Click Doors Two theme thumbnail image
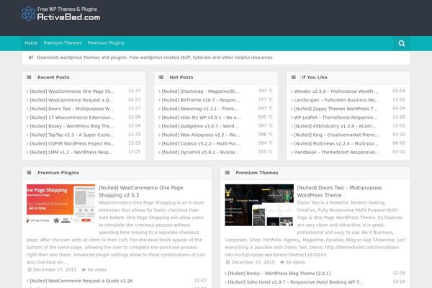This screenshot has height=288, width=432. coord(259,205)
